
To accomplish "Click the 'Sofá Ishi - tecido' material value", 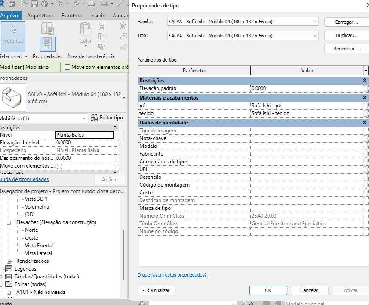I will 307,113.
